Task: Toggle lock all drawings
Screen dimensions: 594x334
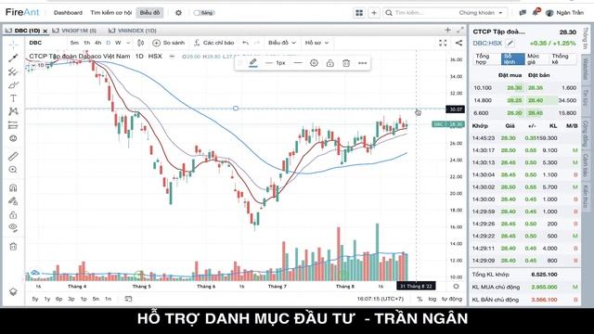Action: 13,214
